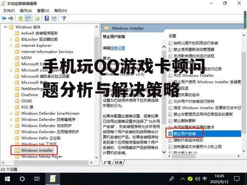The height and width of the screenshot is (185, 247).
Task: Show hidden tray icons with the chevron
Action: coord(183,179)
